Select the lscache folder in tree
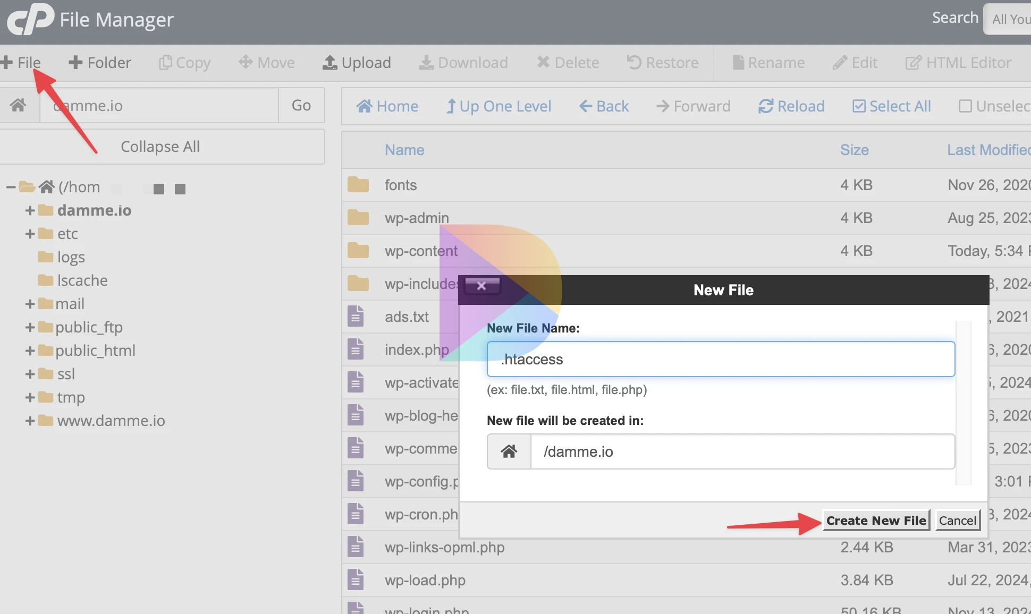 click(73, 280)
